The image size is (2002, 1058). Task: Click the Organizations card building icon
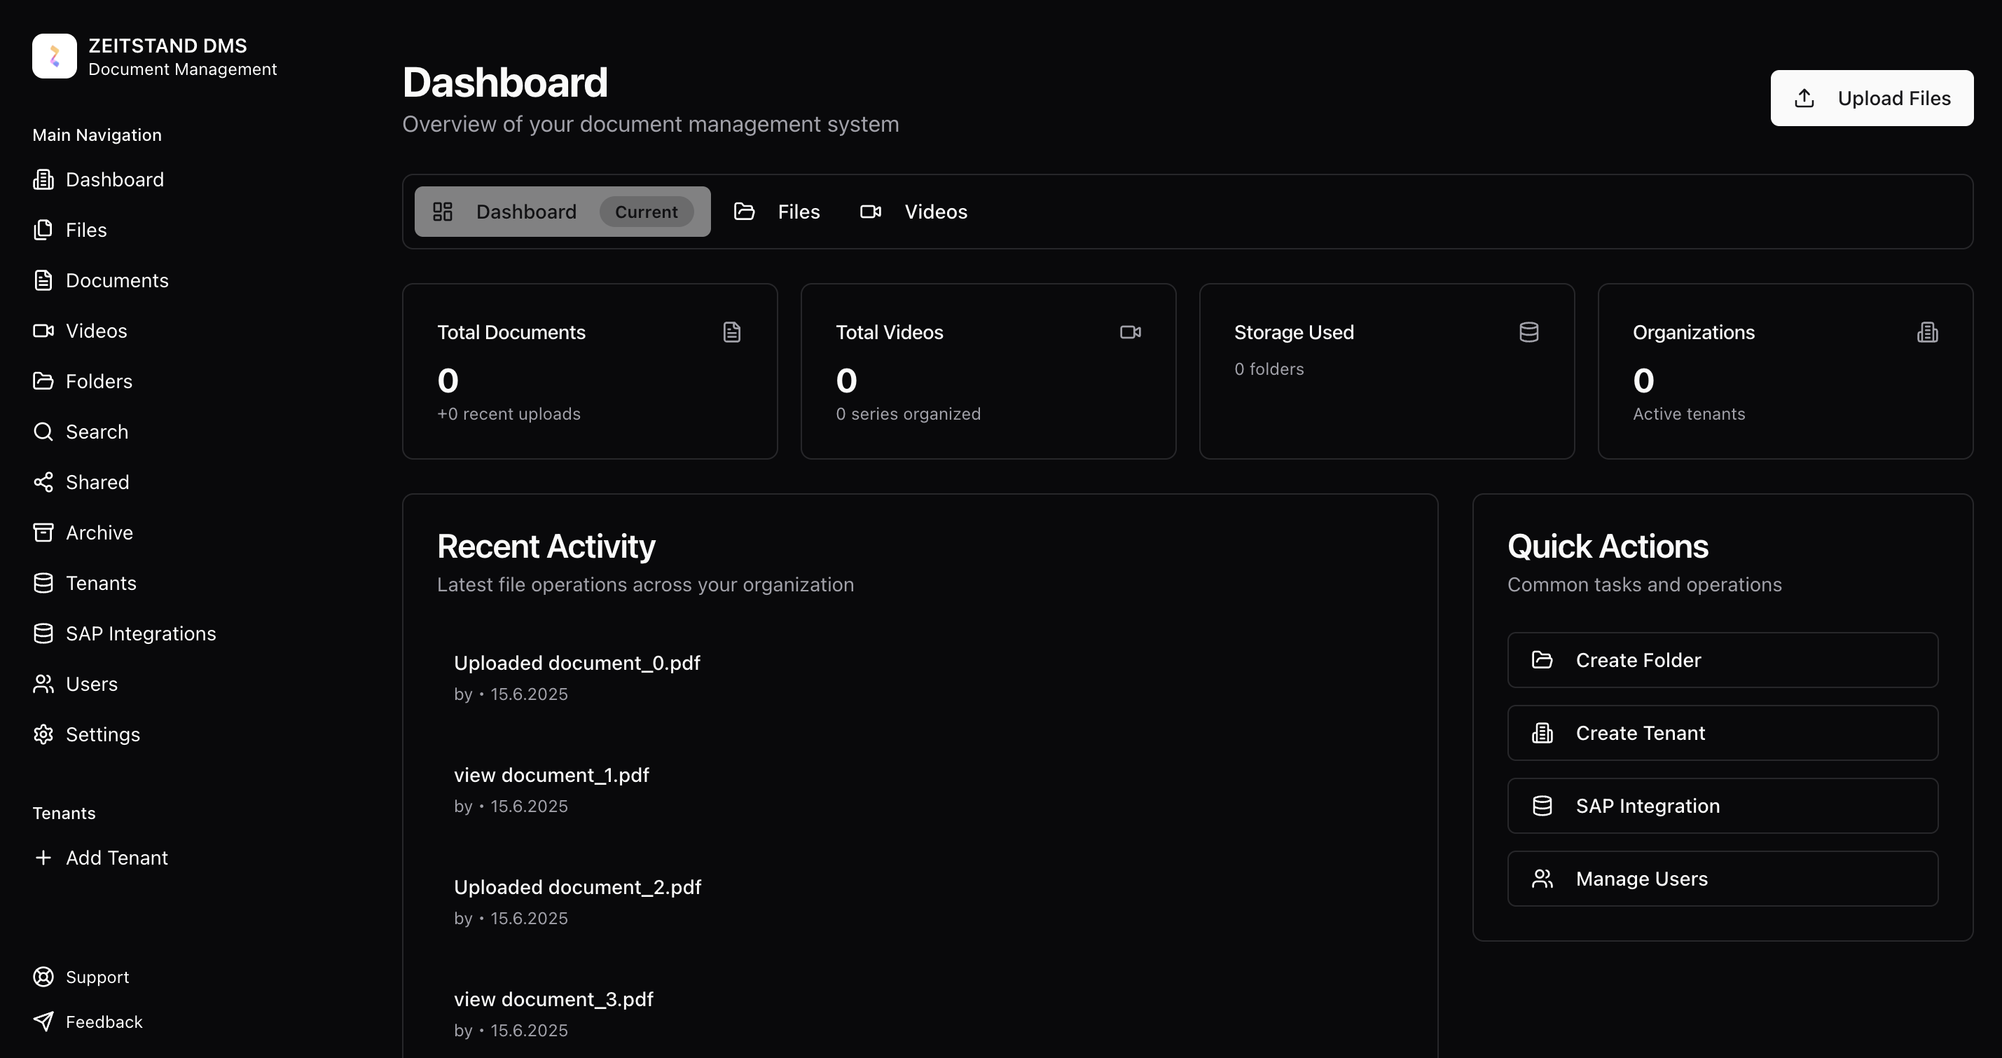[1927, 333]
